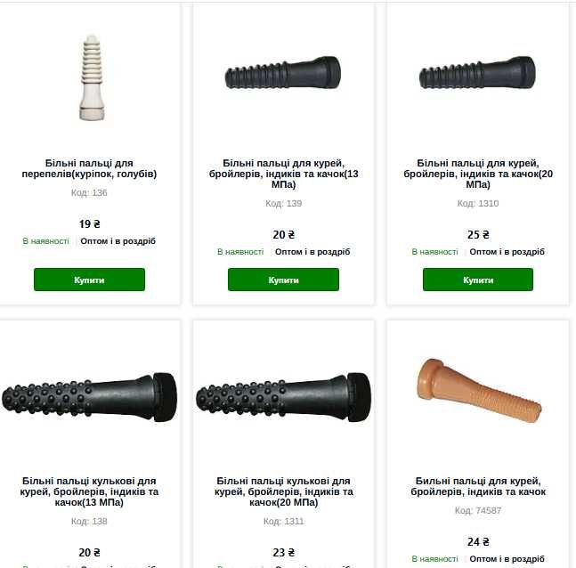This screenshot has height=568, width=576.
Task: Open the beige plucking finger image
Action: (479, 390)
